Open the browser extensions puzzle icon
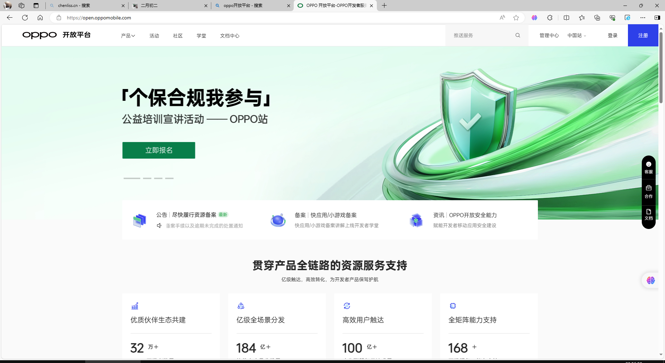Image resolution: width=665 pixels, height=363 pixels. 550,18
